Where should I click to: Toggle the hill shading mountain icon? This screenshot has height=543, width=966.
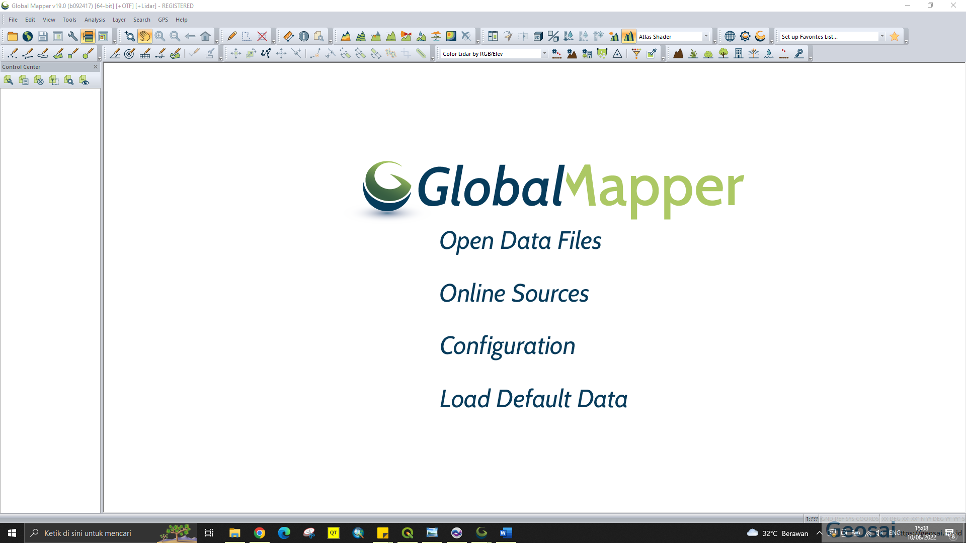[x=629, y=36]
